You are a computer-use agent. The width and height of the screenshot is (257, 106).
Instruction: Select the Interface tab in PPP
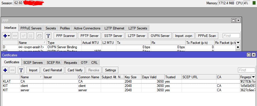click(10, 28)
